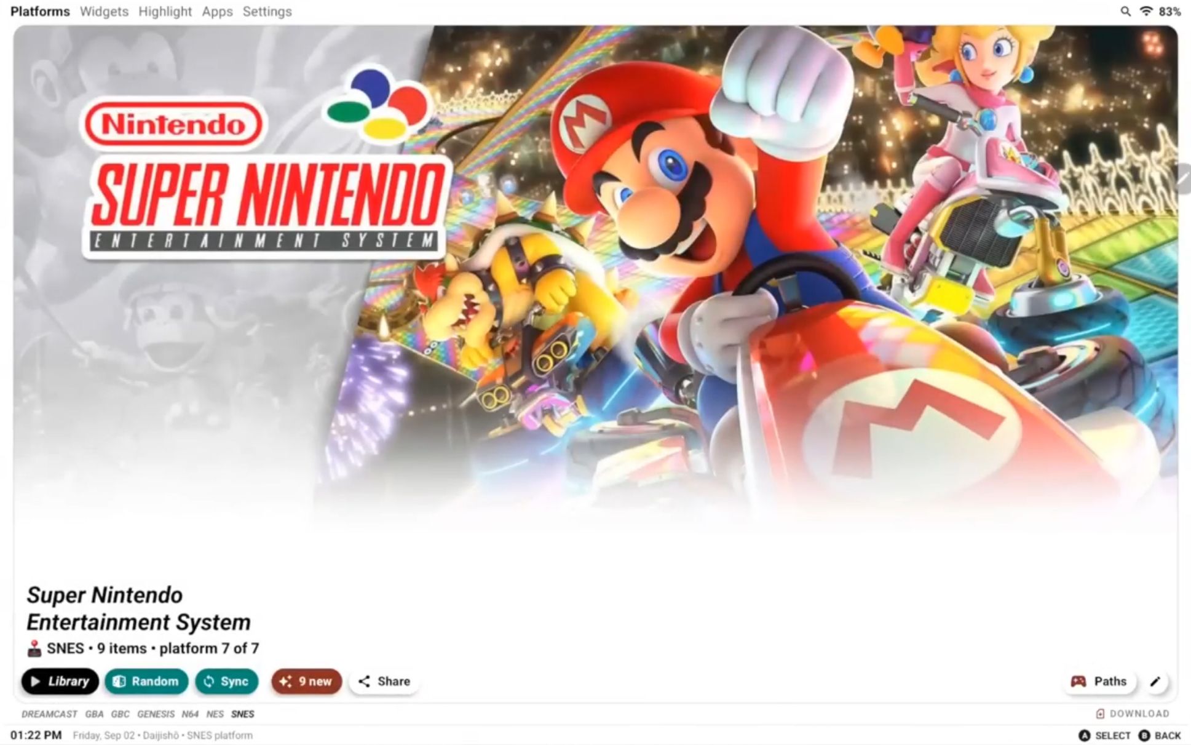1191x745 pixels.
Task: Open Paths with the gamepad icon
Action: pyautogui.click(x=1099, y=681)
